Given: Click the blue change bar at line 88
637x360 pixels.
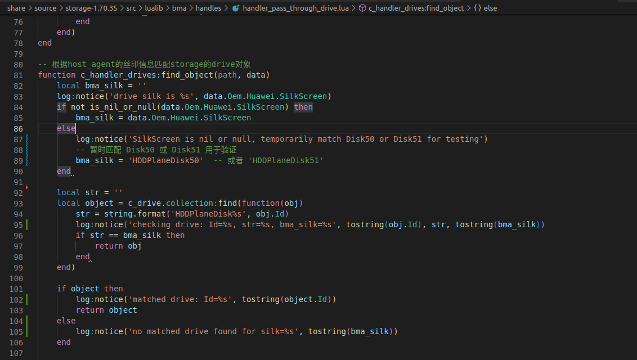Looking at the screenshot, I should (26, 150).
